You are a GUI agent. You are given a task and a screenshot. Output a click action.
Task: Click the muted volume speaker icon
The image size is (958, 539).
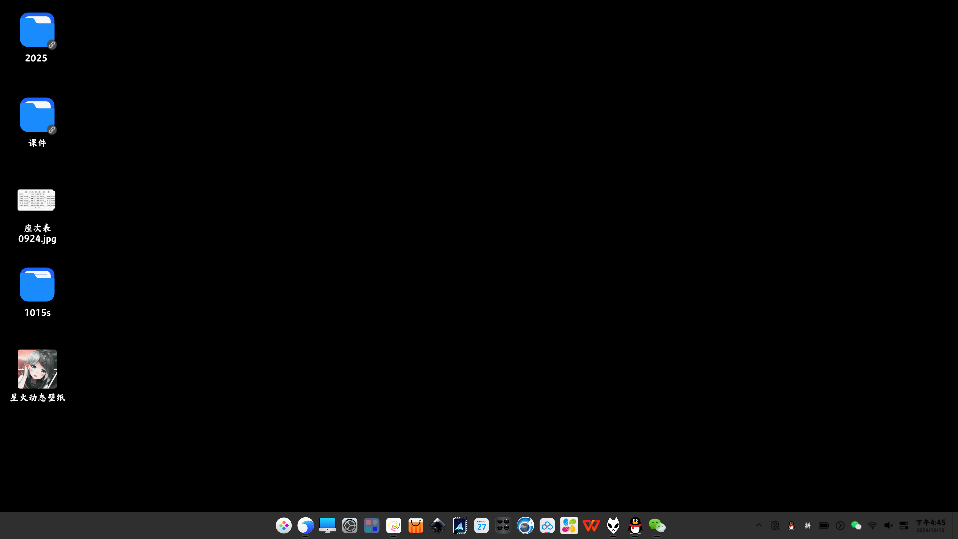tap(889, 525)
